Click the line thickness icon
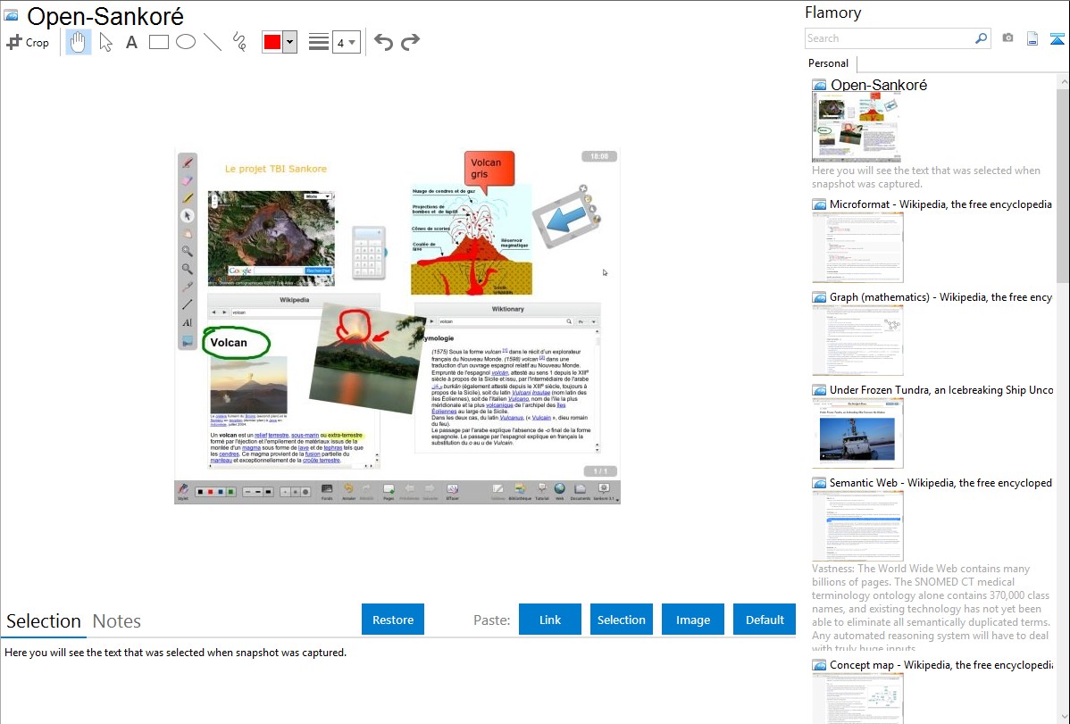Screen dimensions: 1070x724 tap(318, 42)
